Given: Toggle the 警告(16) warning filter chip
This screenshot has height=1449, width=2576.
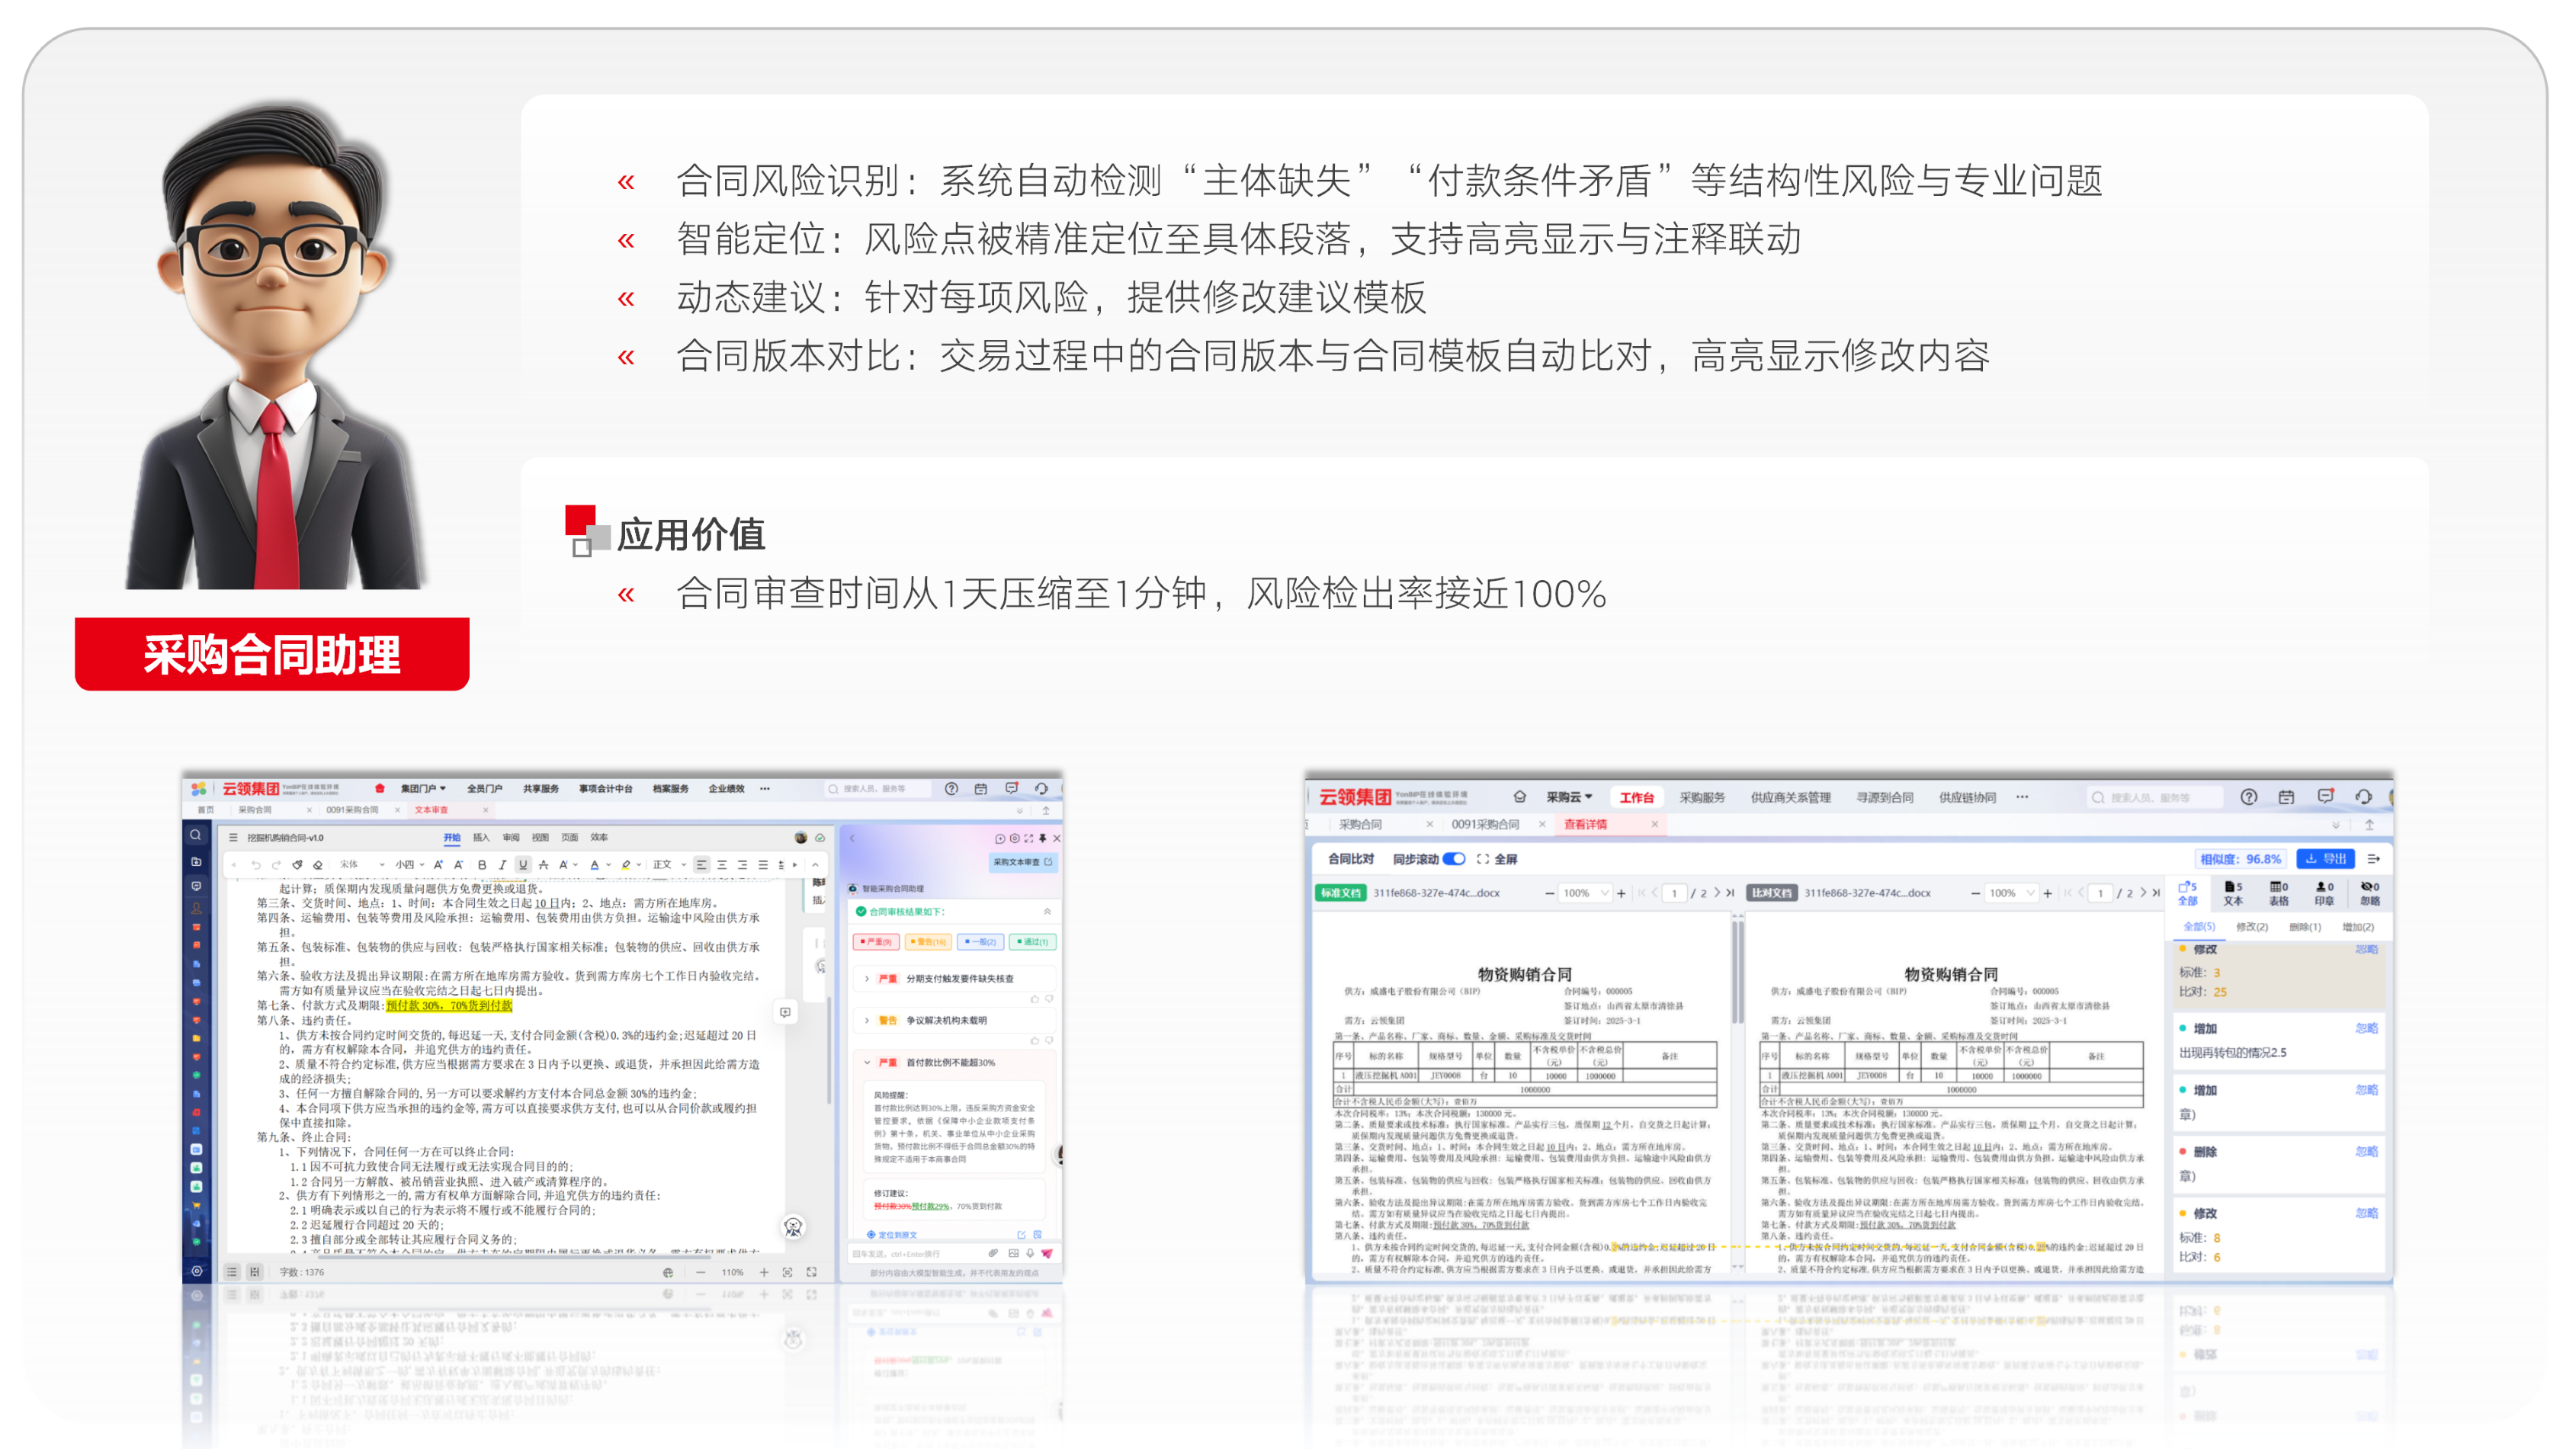Looking at the screenshot, I should point(928,941).
